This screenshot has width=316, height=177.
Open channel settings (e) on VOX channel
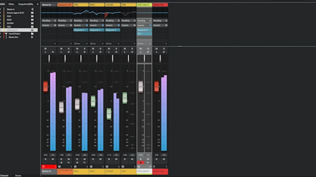point(132,52)
